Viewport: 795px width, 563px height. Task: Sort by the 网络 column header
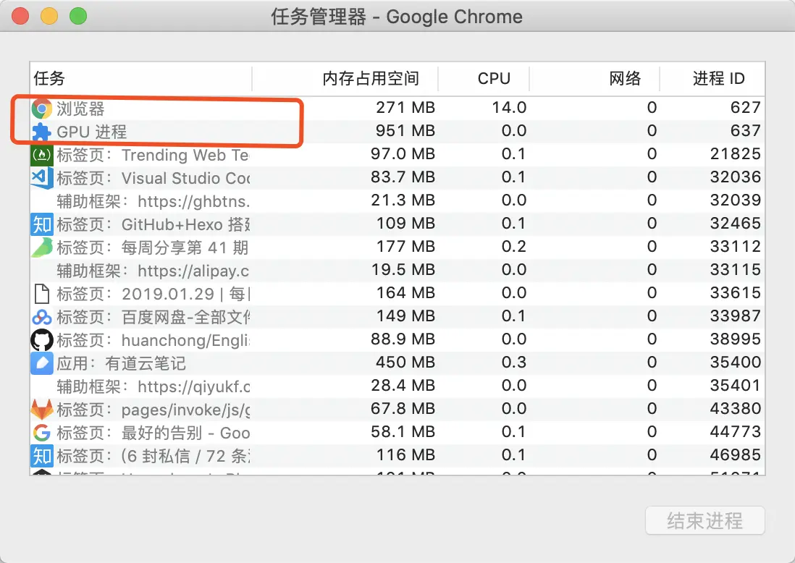click(x=594, y=79)
